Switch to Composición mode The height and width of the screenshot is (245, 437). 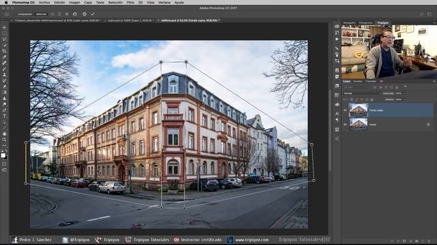coord(25,14)
